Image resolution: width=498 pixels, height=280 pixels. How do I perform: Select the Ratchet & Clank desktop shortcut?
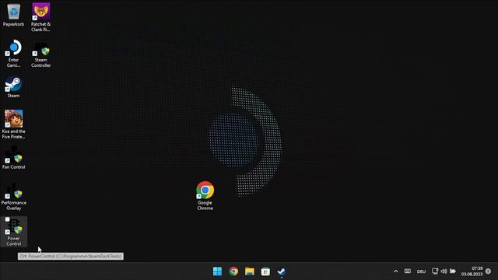41,17
